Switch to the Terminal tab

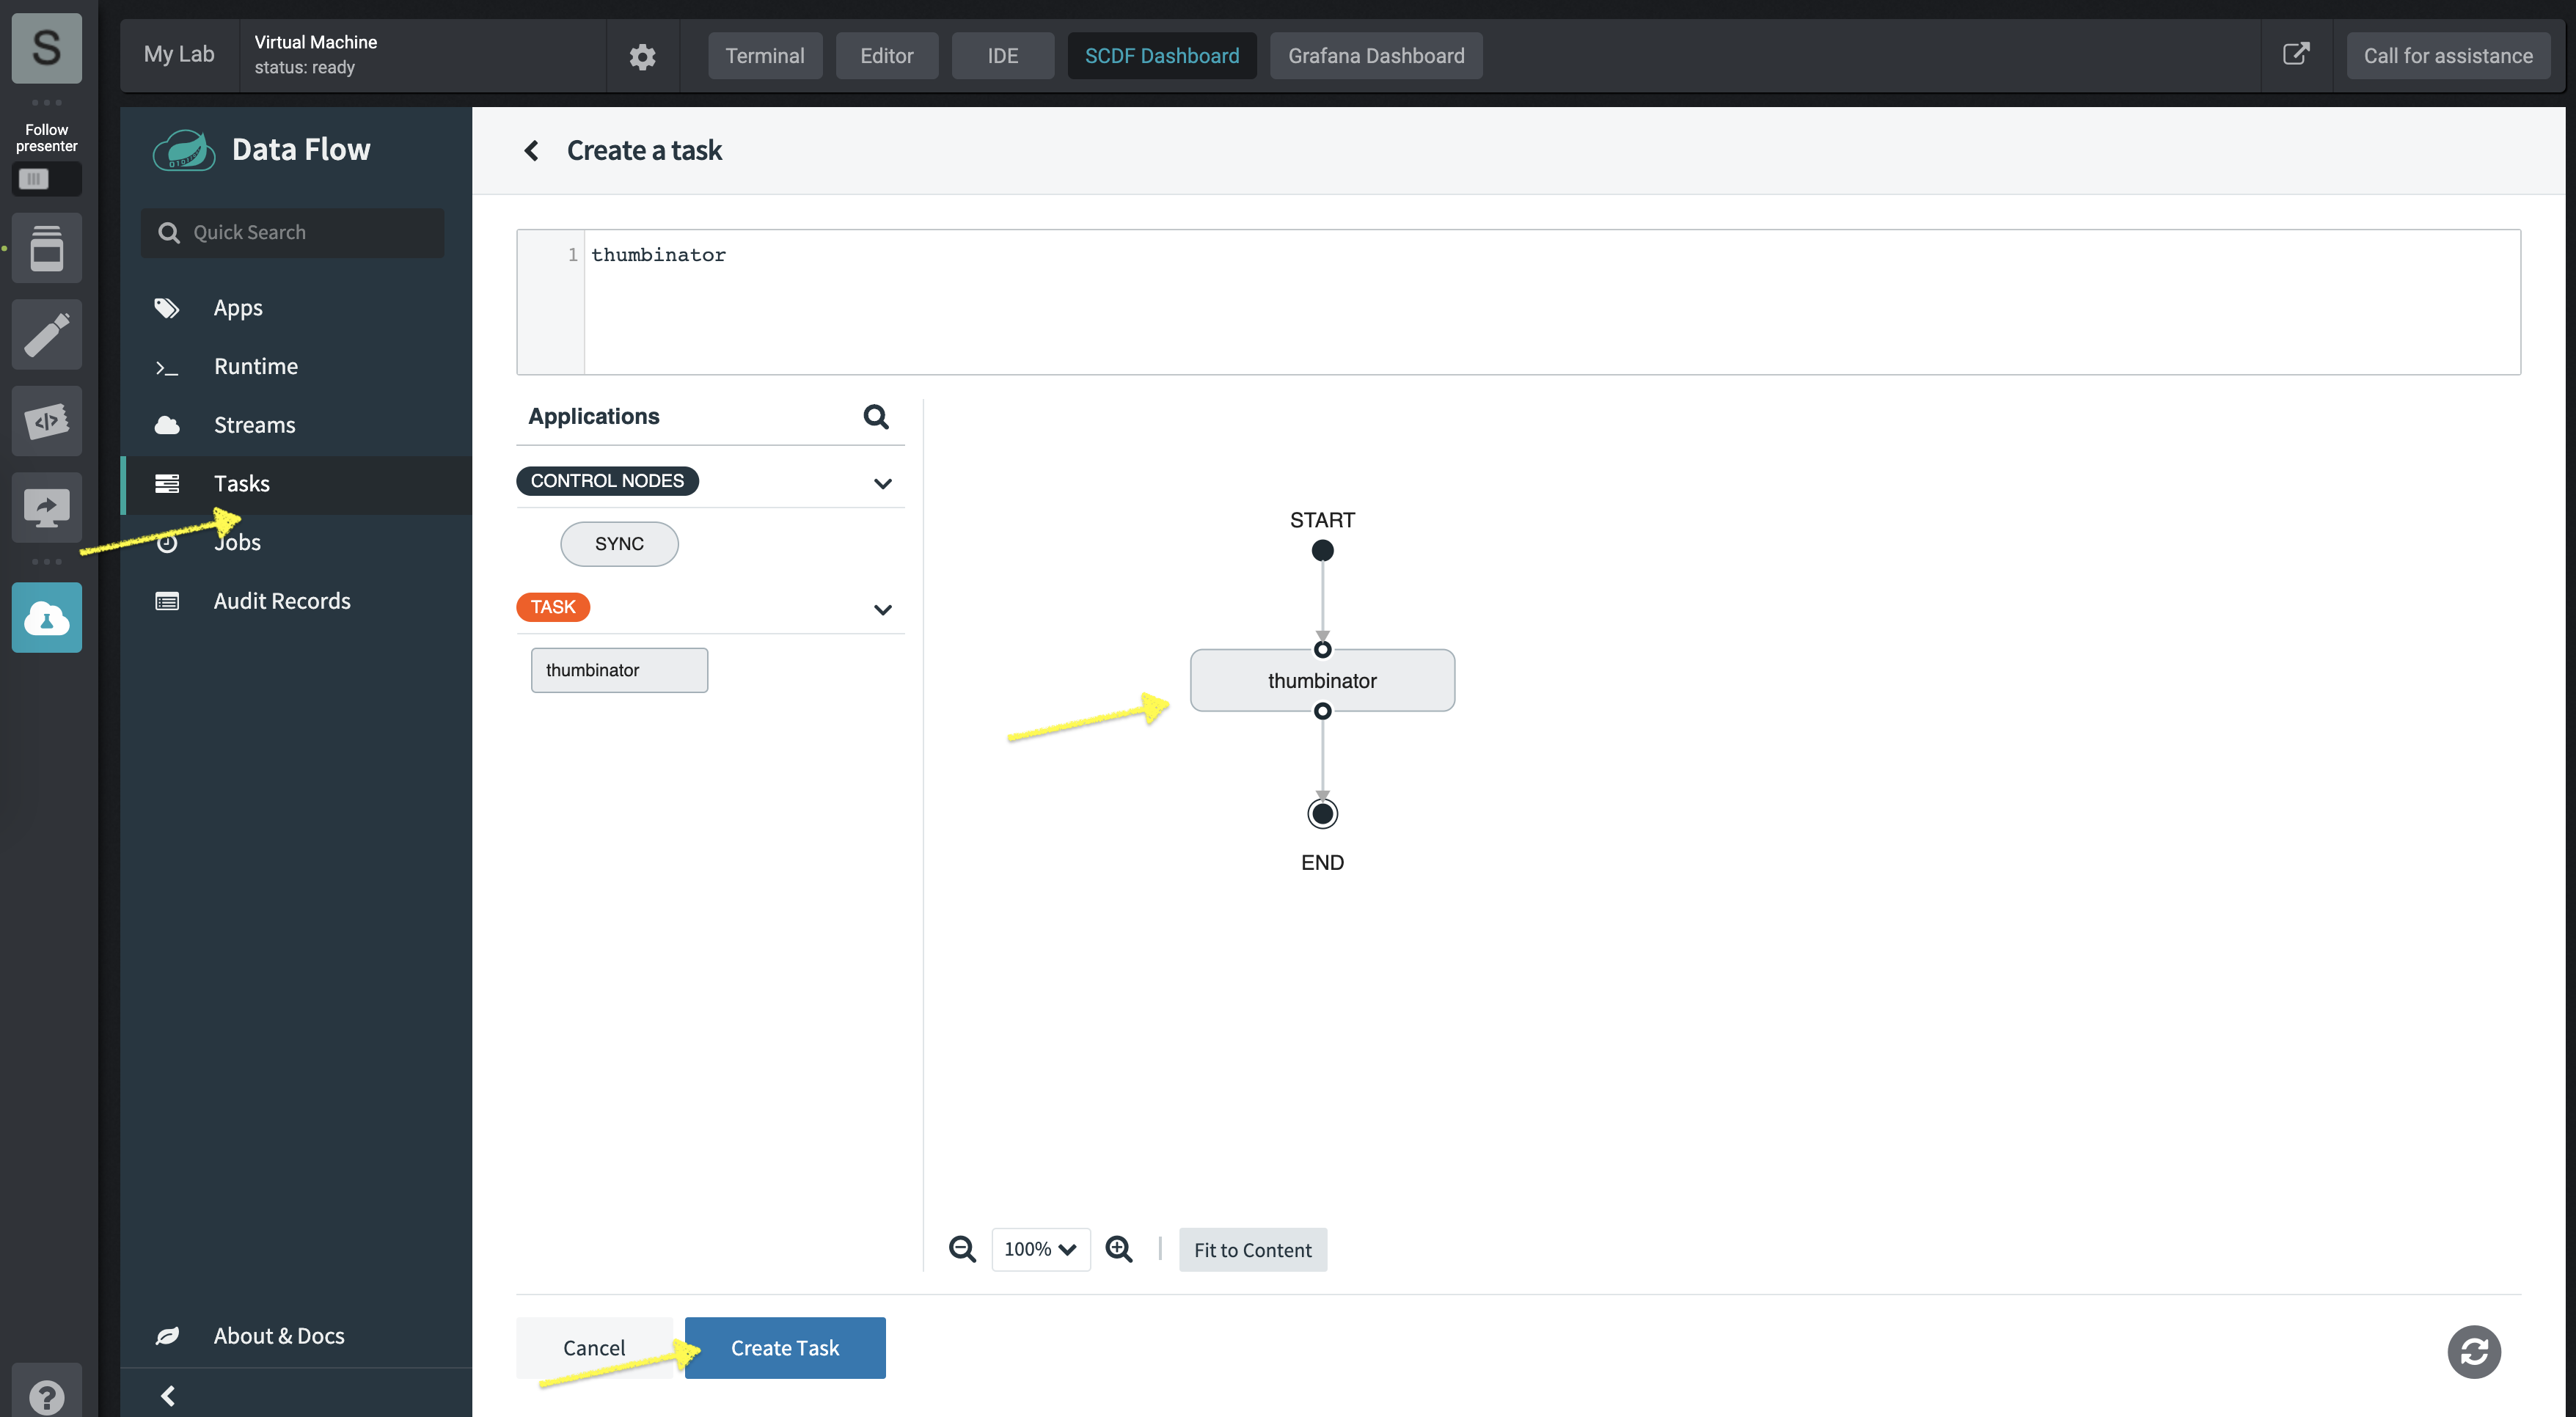(764, 56)
